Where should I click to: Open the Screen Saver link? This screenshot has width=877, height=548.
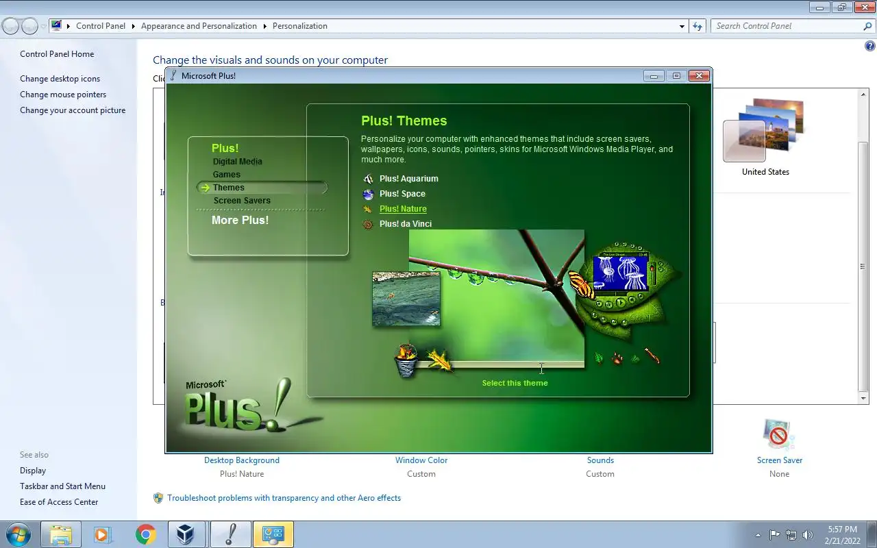[x=780, y=460]
